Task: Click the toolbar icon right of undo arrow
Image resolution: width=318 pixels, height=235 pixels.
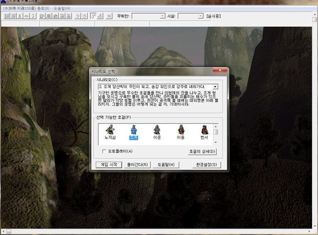Action: click(x=84, y=16)
